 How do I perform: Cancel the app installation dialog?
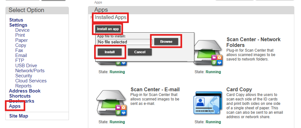point(140,52)
